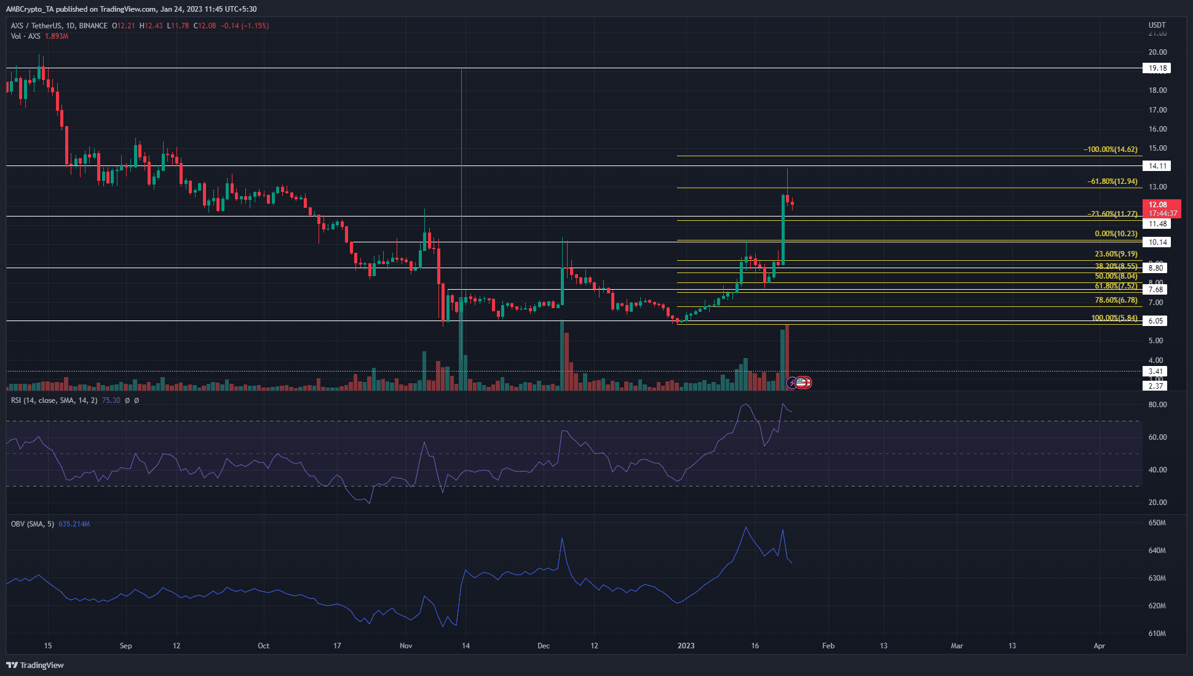Click the Mar date on time axis
Viewport: 1193px width, 676px height.
957,646
